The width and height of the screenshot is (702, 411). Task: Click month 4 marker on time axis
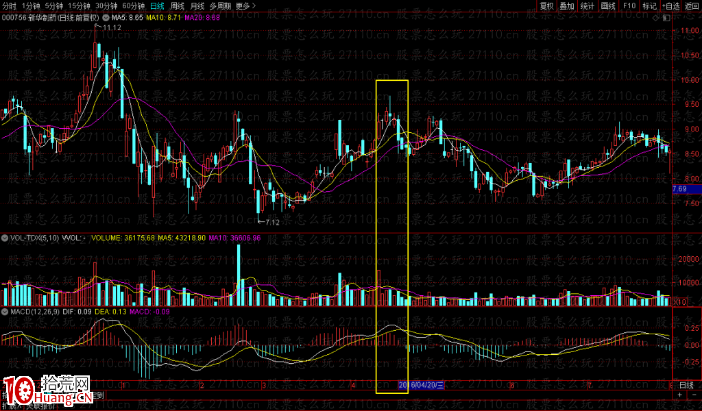(354, 385)
